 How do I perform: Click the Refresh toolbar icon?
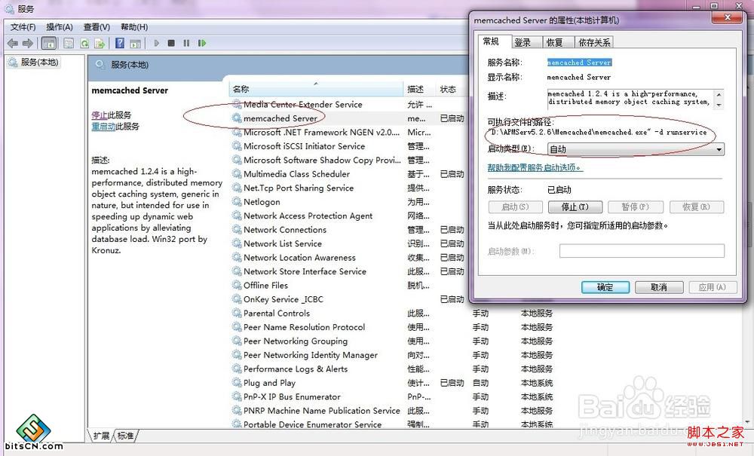pyautogui.click(x=84, y=43)
